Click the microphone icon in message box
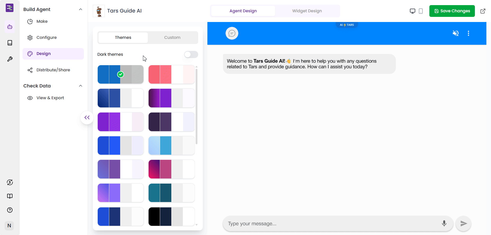491x235 pixels. pos(444,223)
